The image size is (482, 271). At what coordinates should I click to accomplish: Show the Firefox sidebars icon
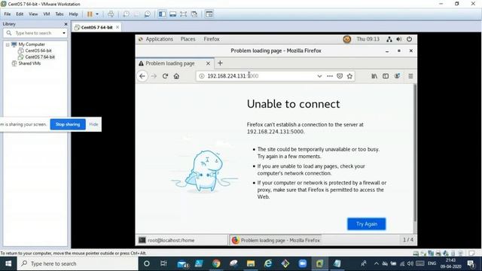tap(386, 76)
